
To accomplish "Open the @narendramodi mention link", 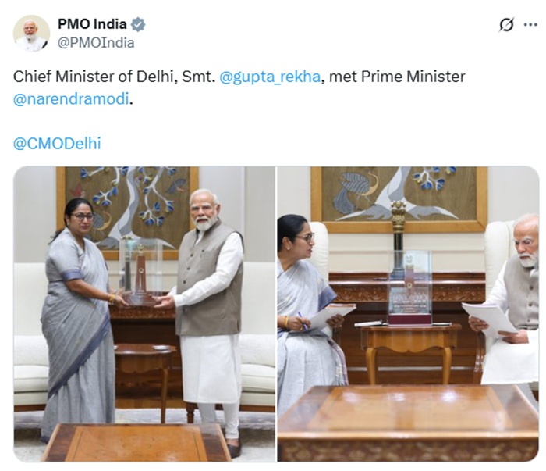I will (x=71, y=99).
